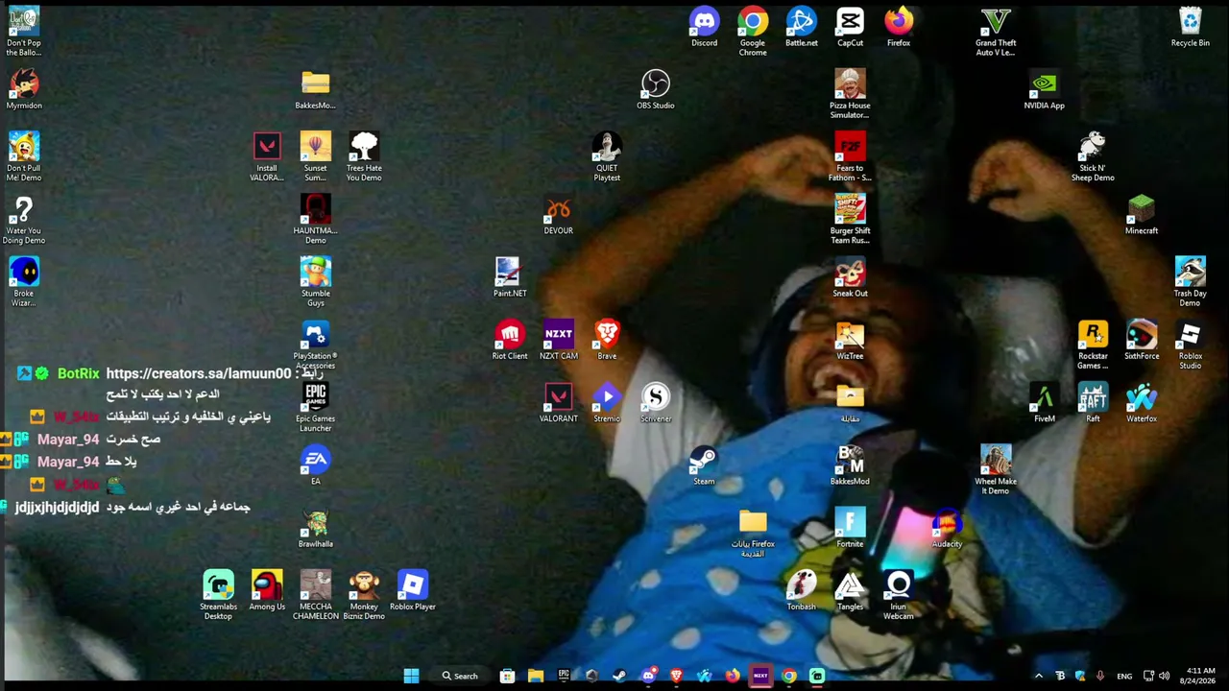The image size is (1229, 691).
Task: Click the QUIET Playtest desktop shortcut
Action: pos(607,157)
